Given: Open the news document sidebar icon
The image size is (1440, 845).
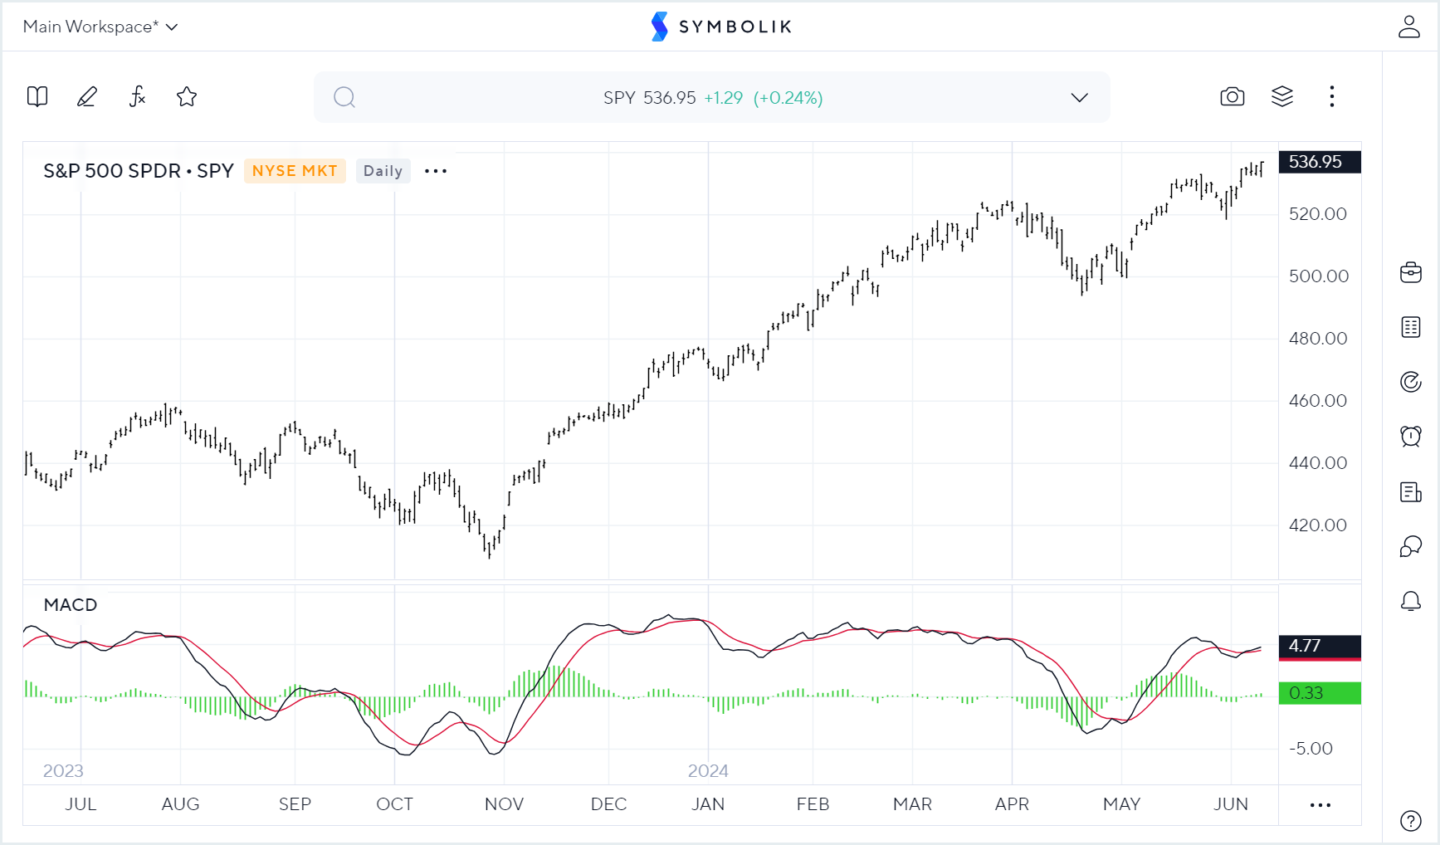Looking at the screenshot, I should (1411, 491).
